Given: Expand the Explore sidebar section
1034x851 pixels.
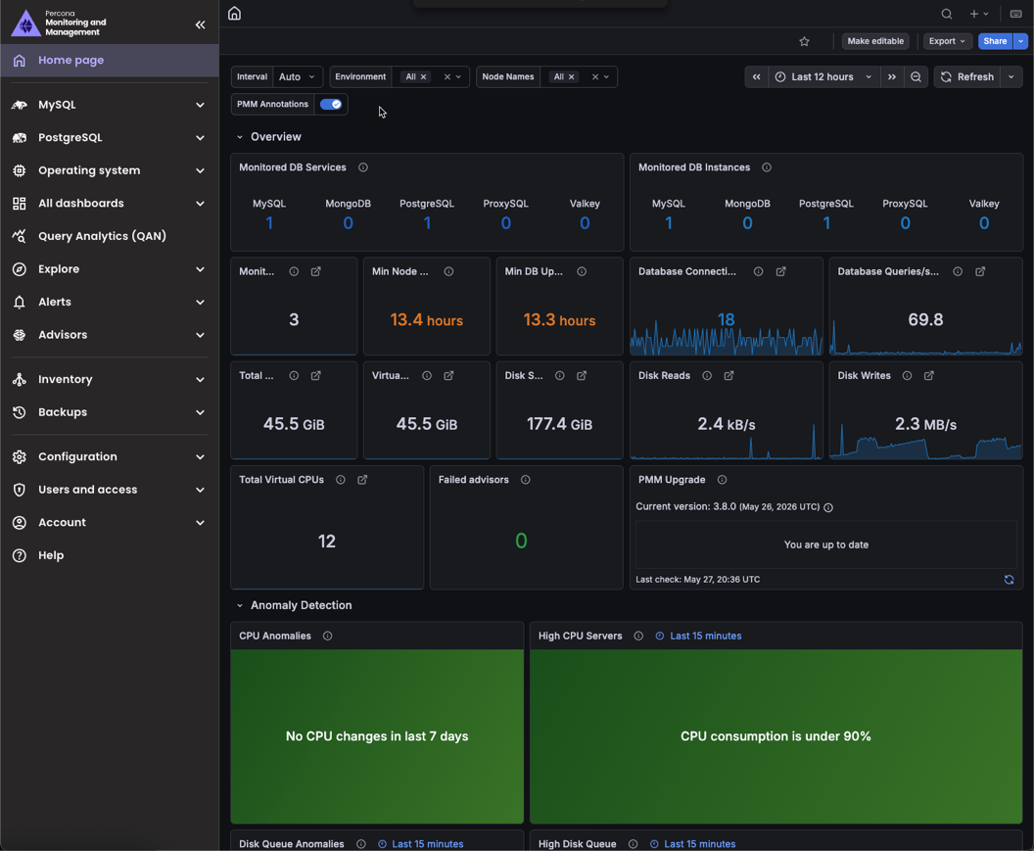Looking at the screenshot, I should 200,269.
